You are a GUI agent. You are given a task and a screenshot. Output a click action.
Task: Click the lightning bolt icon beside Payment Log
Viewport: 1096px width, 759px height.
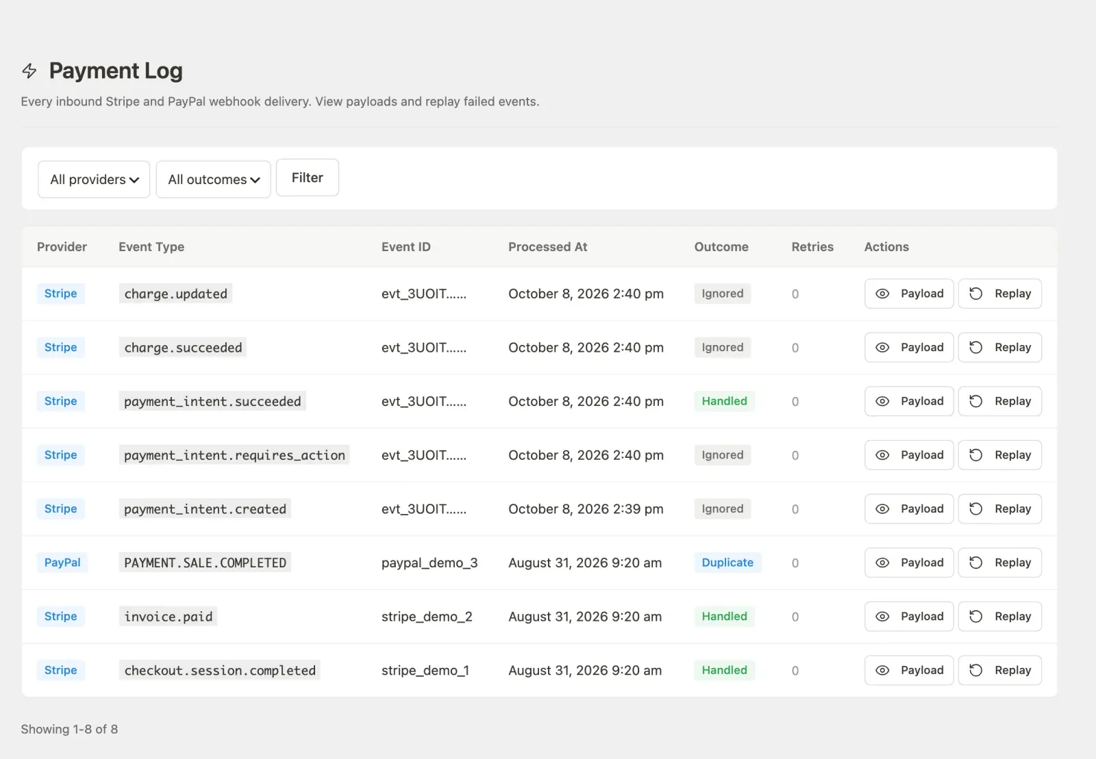coord(29,70)
